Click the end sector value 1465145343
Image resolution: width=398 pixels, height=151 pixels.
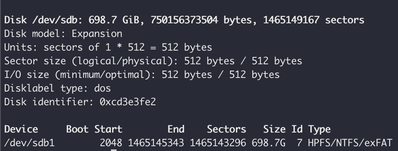click(156, 143)
